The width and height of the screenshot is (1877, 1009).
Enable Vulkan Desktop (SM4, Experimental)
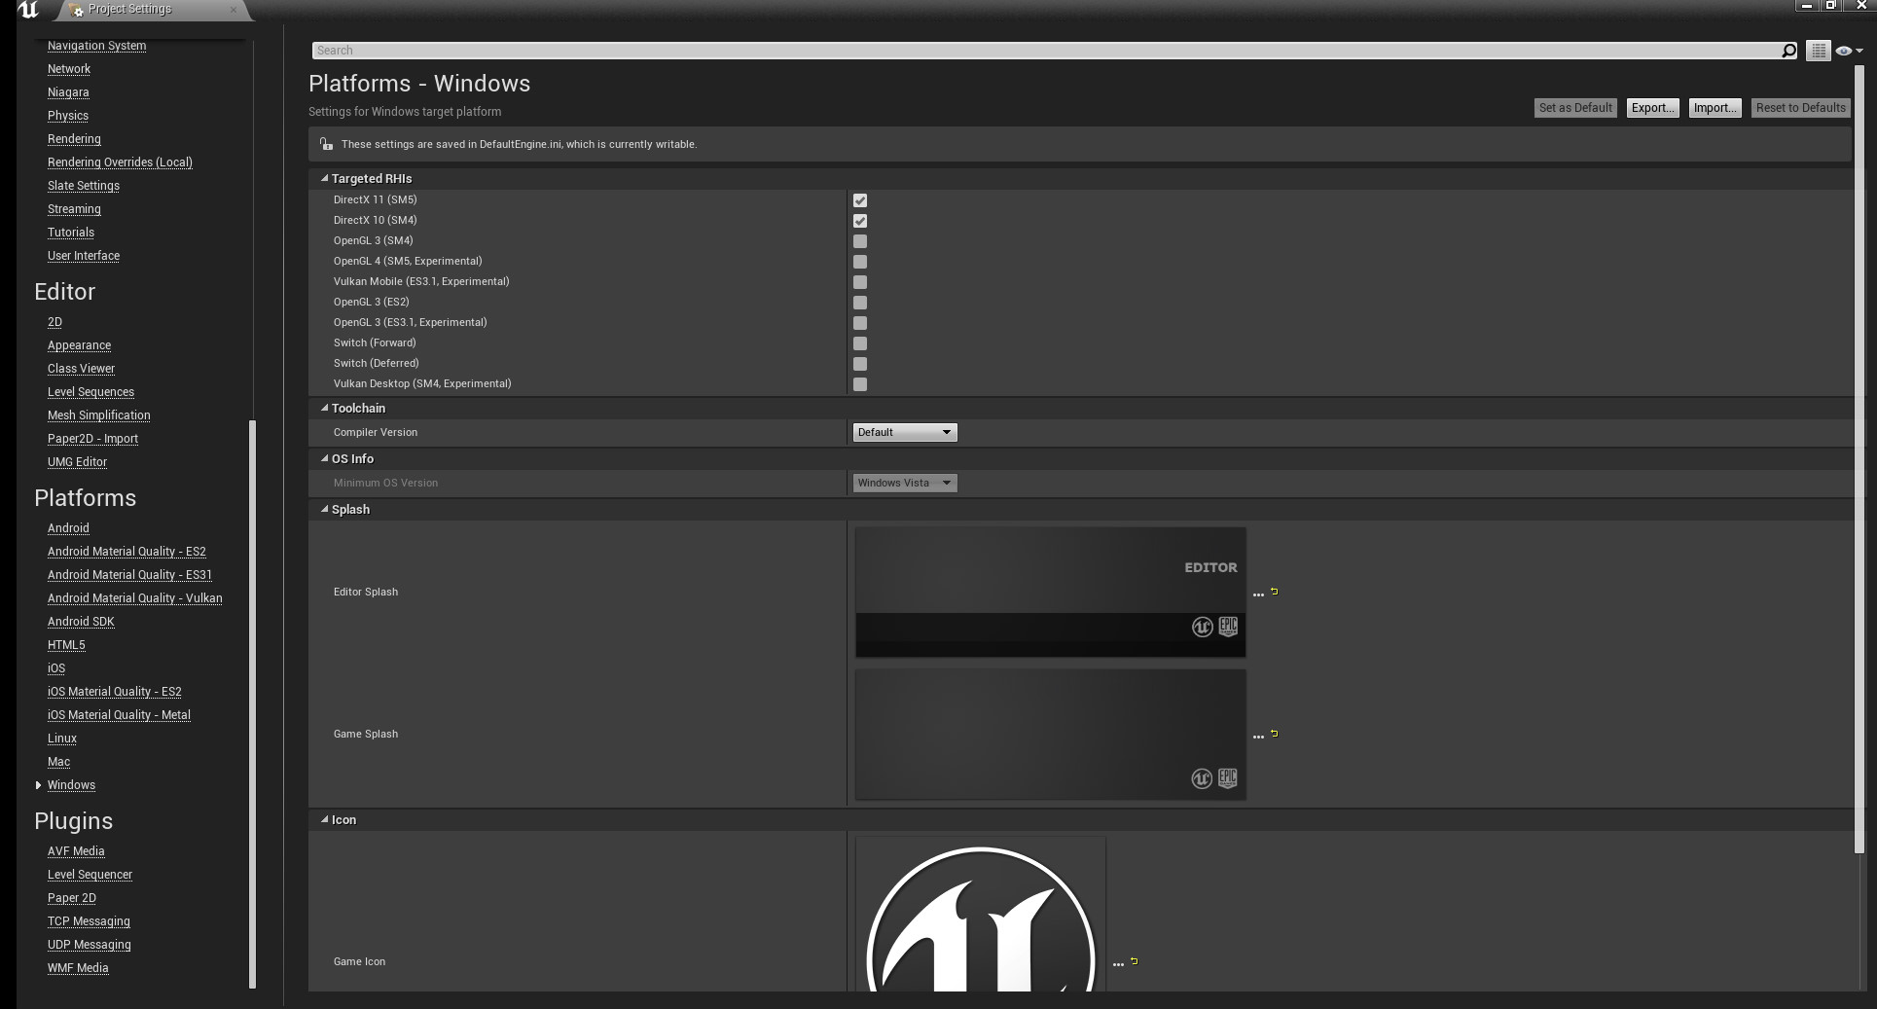(860, 384)
